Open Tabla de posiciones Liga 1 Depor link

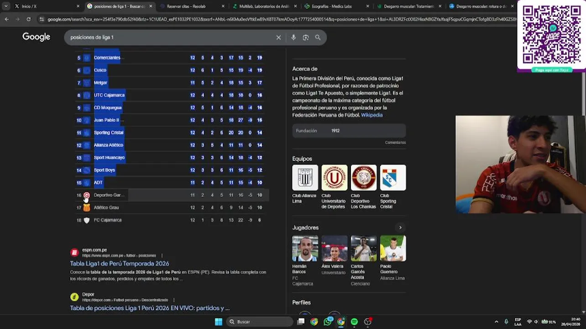[x=150, y=308]
